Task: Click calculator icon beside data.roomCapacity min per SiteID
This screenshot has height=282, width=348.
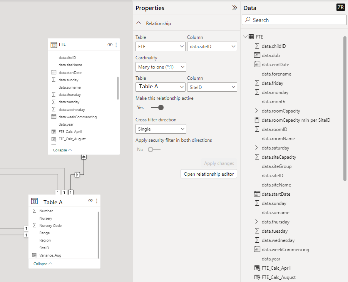Action: coord(257,120)
